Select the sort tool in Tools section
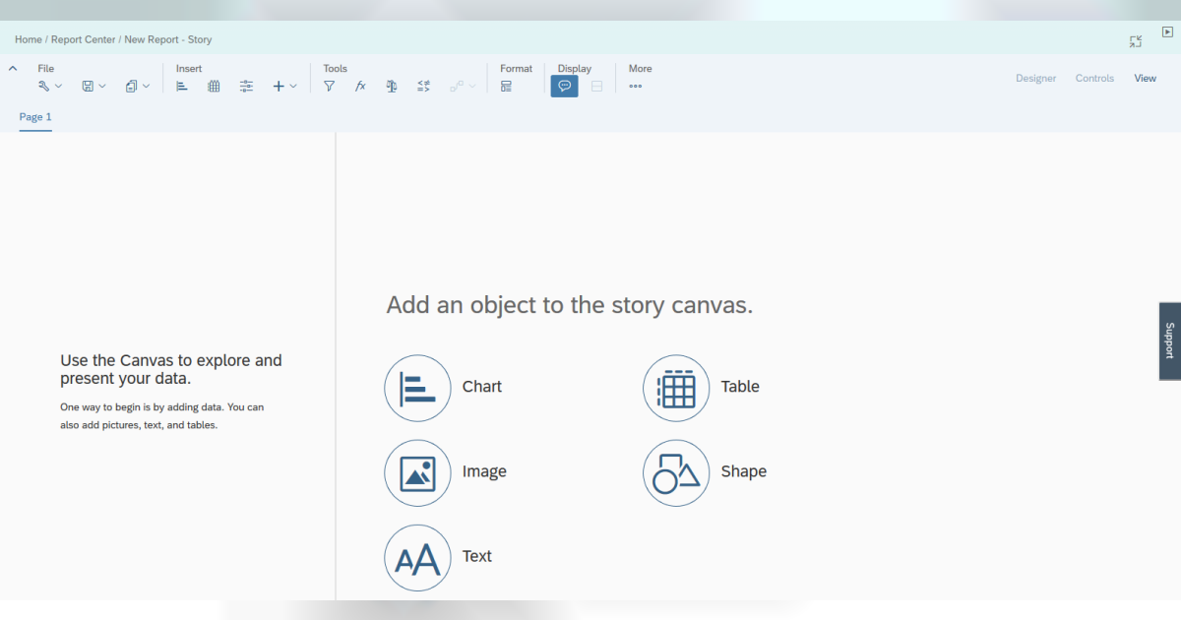 [x=423, y=86]
